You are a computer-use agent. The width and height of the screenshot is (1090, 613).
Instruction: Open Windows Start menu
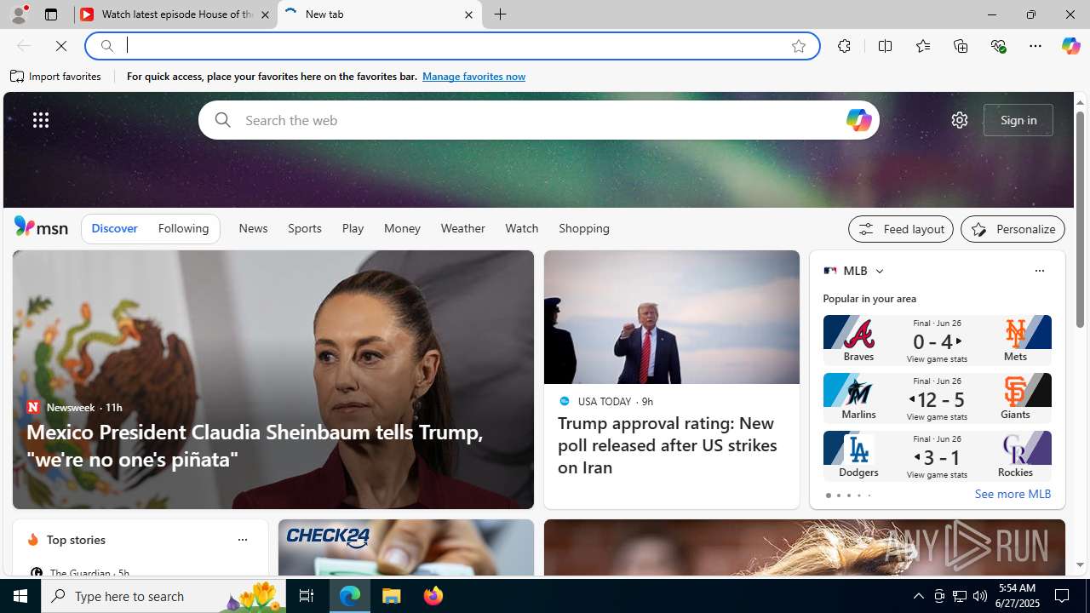coord(20,596)
